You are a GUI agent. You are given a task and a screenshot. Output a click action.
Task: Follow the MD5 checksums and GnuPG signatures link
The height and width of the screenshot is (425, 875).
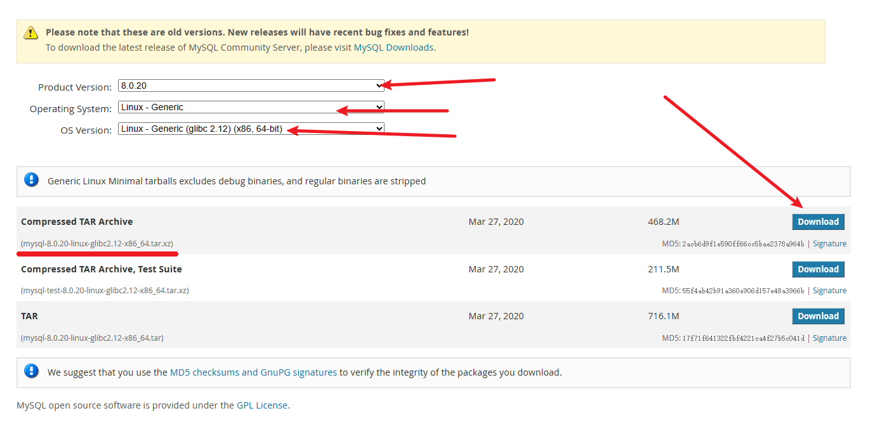[x=253, y=372]
